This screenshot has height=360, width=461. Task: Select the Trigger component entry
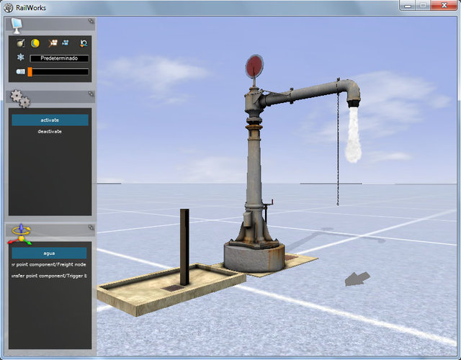(x=49, y=276)
